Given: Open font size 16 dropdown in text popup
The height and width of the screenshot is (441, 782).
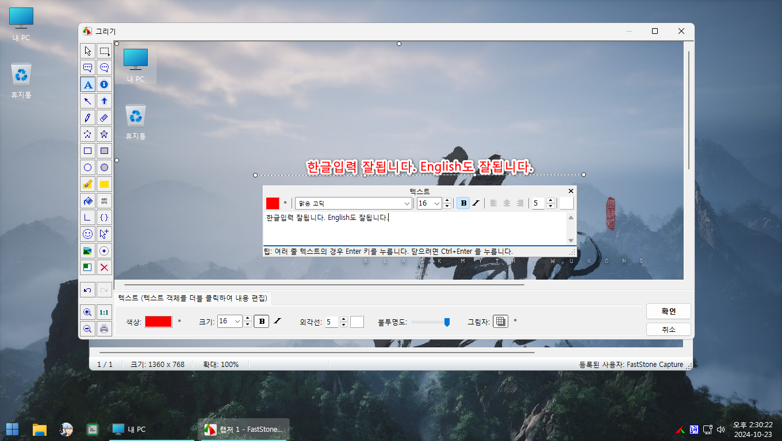Looking at the screenshot, I should point(437,203).
